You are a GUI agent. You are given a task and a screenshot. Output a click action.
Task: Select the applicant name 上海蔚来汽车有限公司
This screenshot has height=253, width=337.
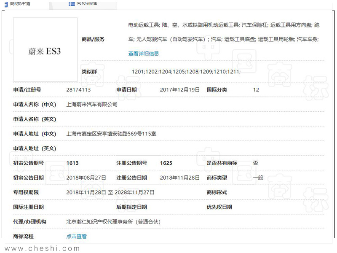92,105
